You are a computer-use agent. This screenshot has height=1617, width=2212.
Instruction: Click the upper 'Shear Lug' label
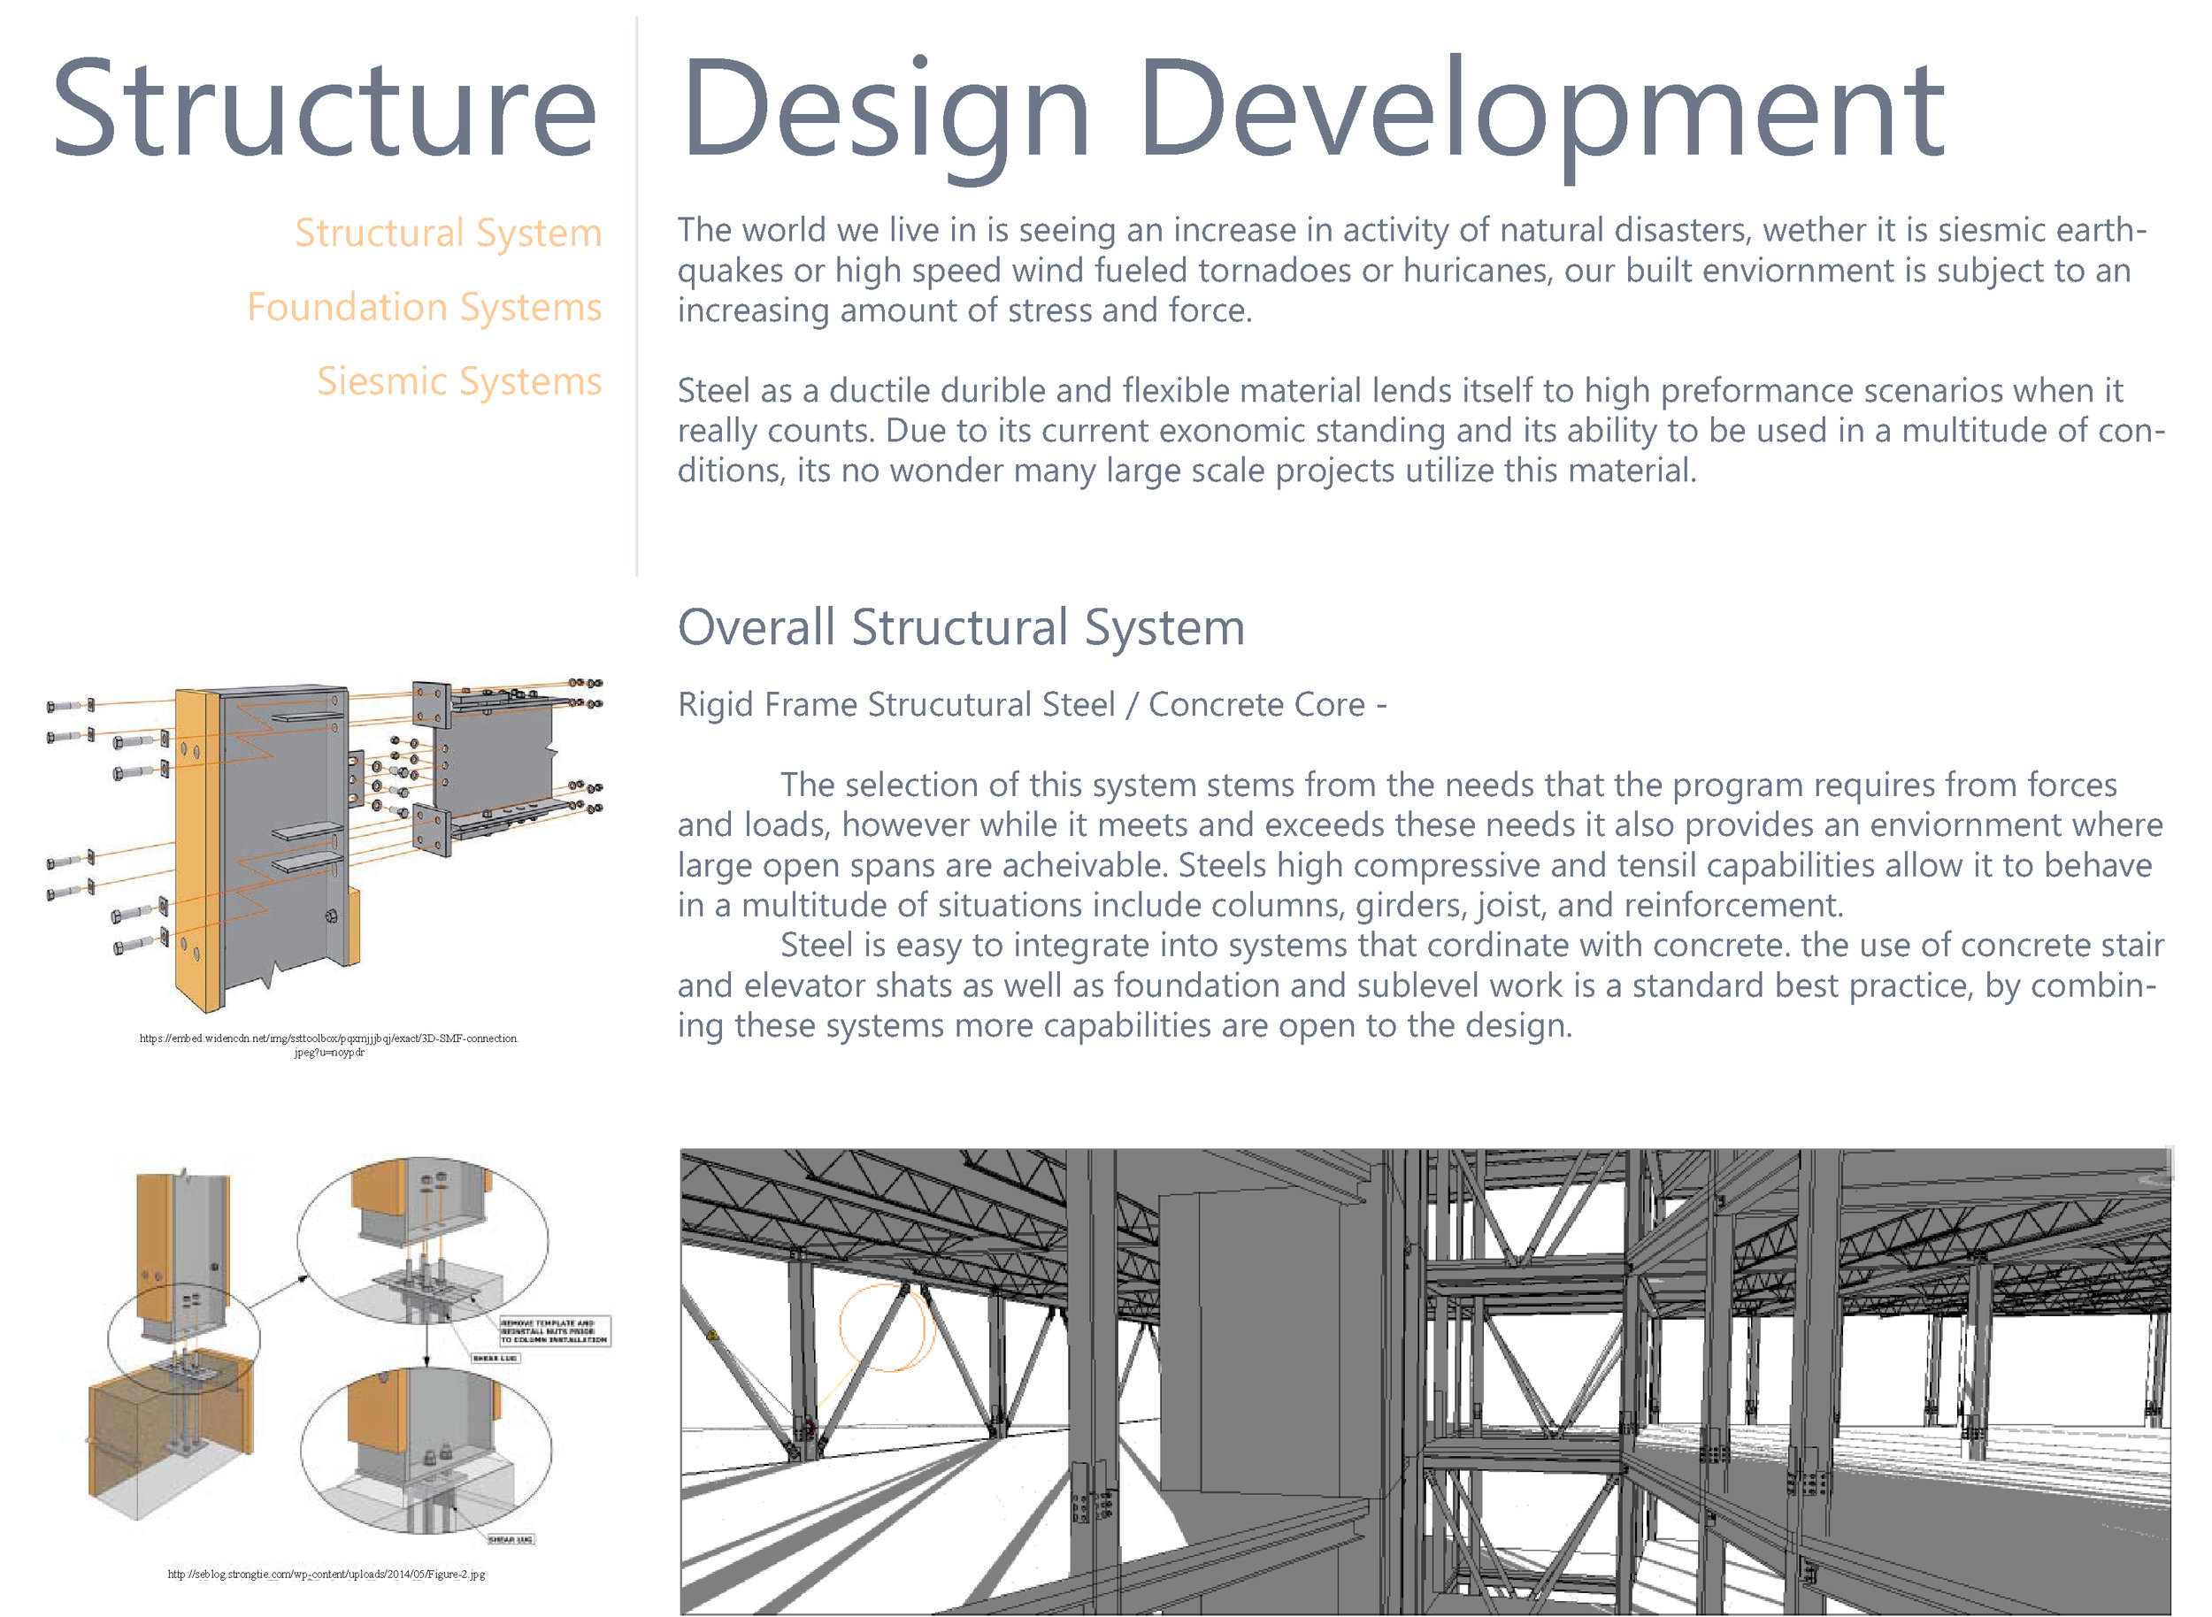495,1359
